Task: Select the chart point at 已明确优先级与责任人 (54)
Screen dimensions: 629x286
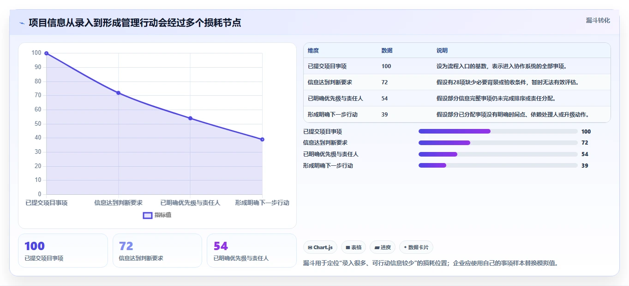Action: [x=190, y=118]
